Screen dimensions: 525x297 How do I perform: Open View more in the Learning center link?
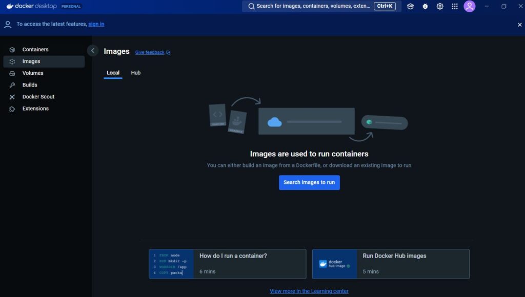[x=309, y=291]
